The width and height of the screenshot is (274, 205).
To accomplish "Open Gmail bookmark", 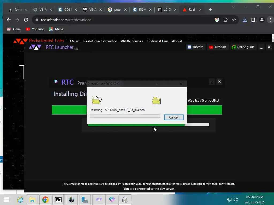I will (14, 29).
